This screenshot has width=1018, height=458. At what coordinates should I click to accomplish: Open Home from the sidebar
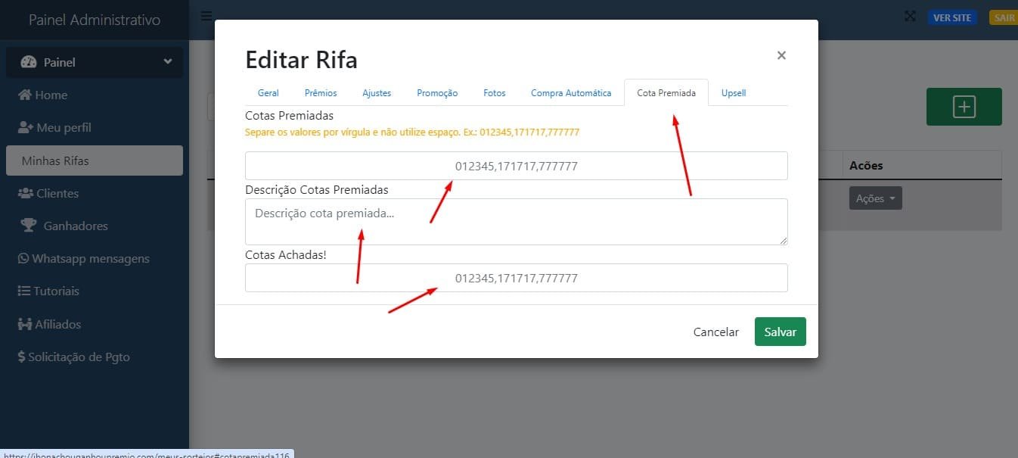tap(51, 95)
